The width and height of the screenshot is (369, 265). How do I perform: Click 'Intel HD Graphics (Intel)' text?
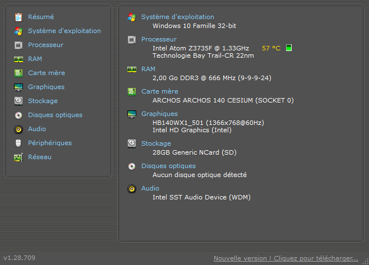tap(192, 131)
